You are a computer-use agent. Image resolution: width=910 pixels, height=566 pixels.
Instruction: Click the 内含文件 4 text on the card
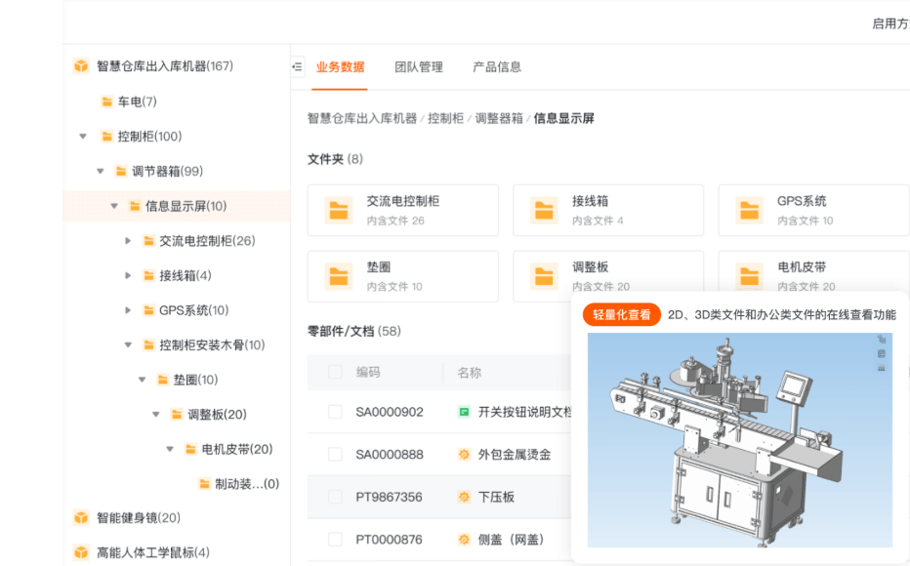pyautogui.click(x=598, y=221)
